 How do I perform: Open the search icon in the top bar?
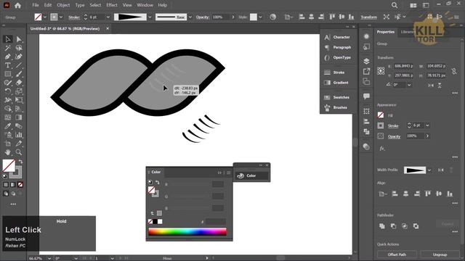395,5
